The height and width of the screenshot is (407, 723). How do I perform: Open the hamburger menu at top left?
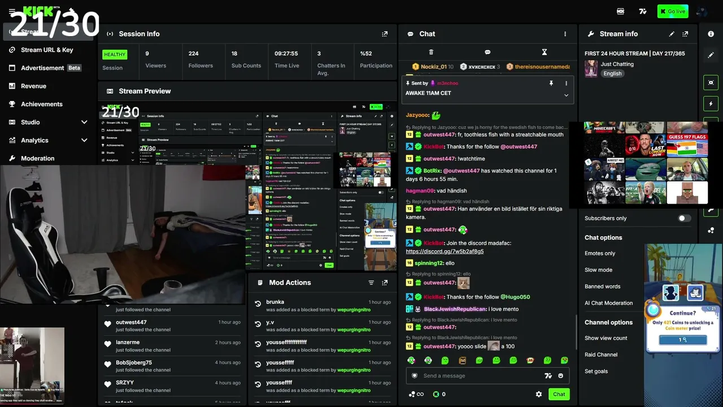pyautogui.click(x=12, y=11)
